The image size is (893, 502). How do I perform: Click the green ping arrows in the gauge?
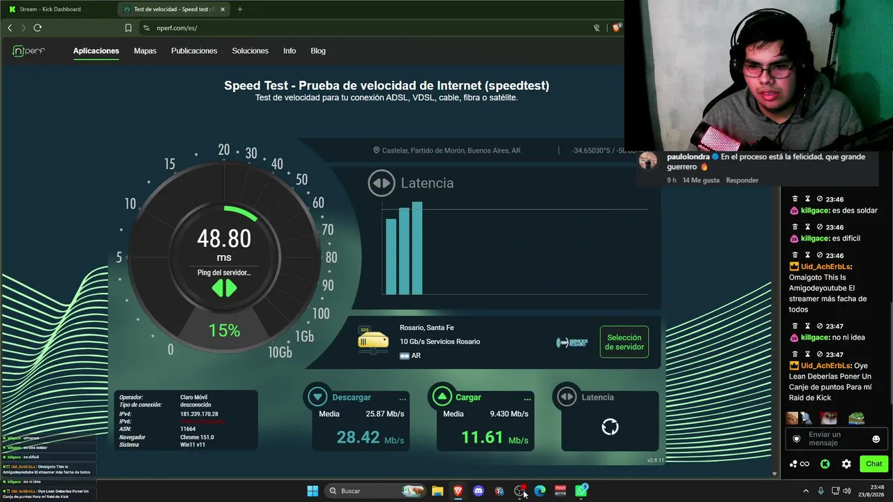click(x=225, y=288)
